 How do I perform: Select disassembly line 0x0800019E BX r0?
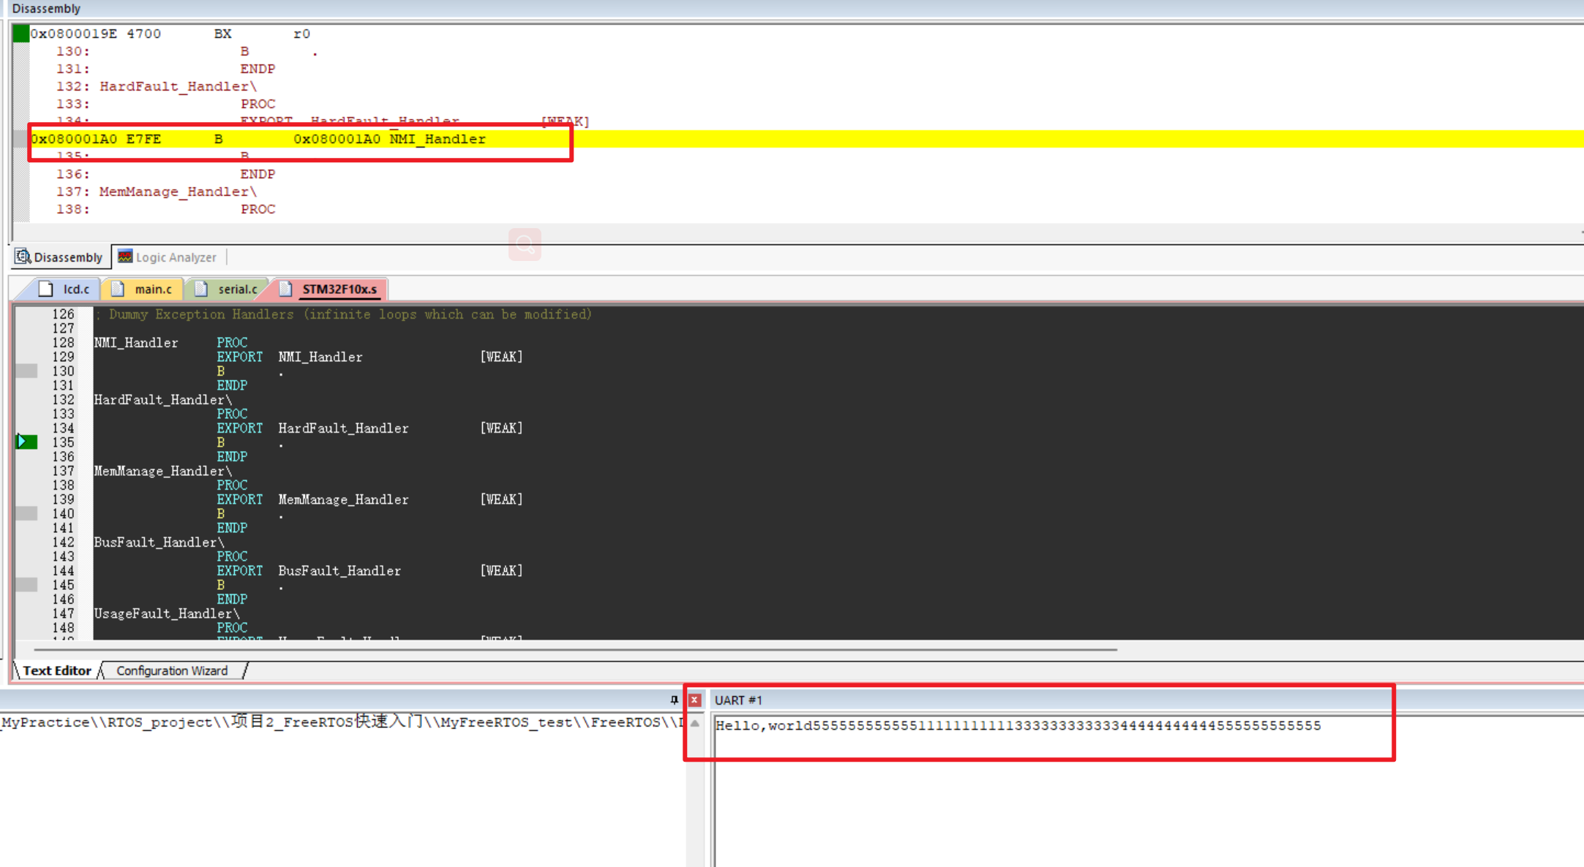click(x=170, y=34)
